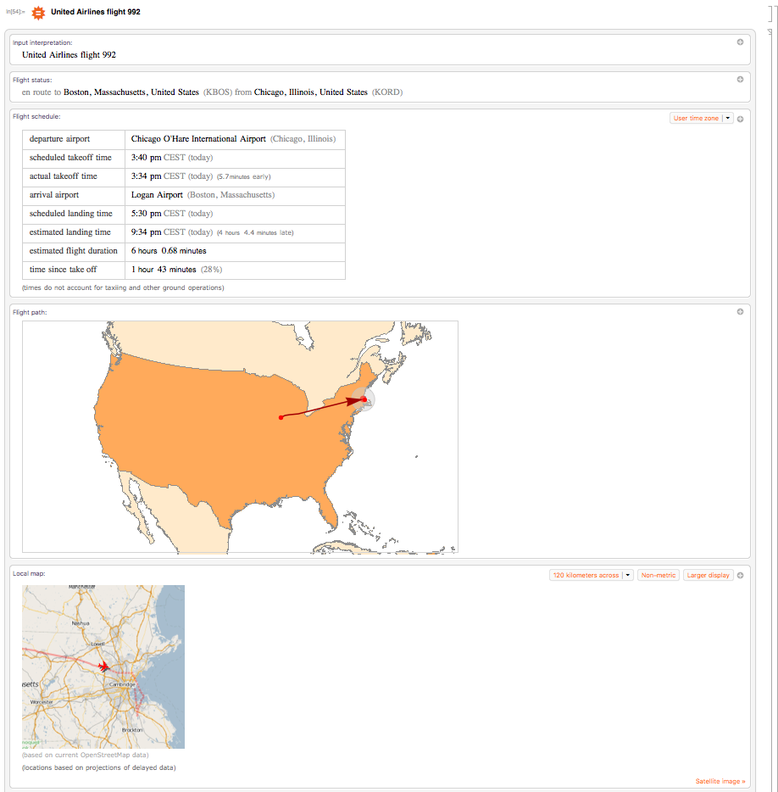Click the 6 hours 0.68 minutes duration value
Screen dimensions: 778x792
click(x=169, y=251)
